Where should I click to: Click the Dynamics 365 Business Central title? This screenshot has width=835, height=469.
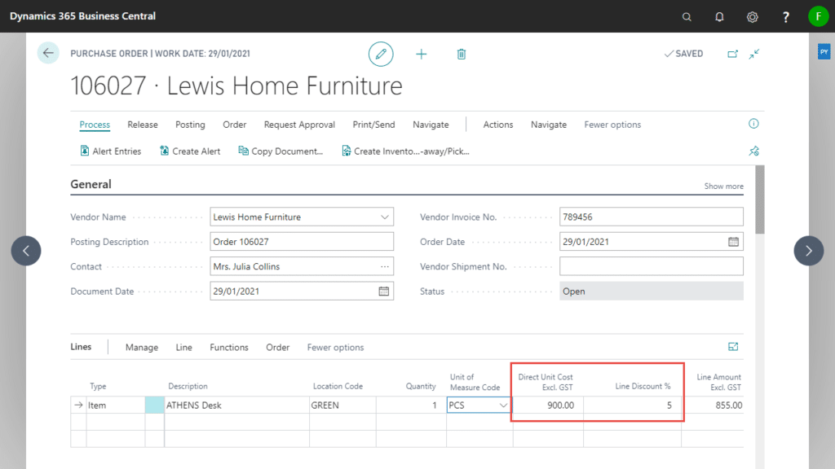(x=82, y=16)
